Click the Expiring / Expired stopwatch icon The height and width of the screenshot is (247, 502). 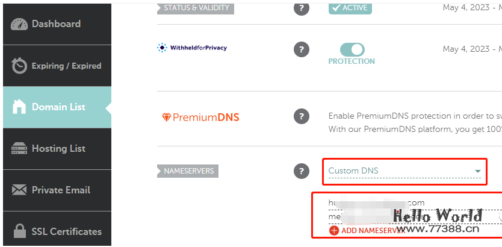[x=20, y=66]
